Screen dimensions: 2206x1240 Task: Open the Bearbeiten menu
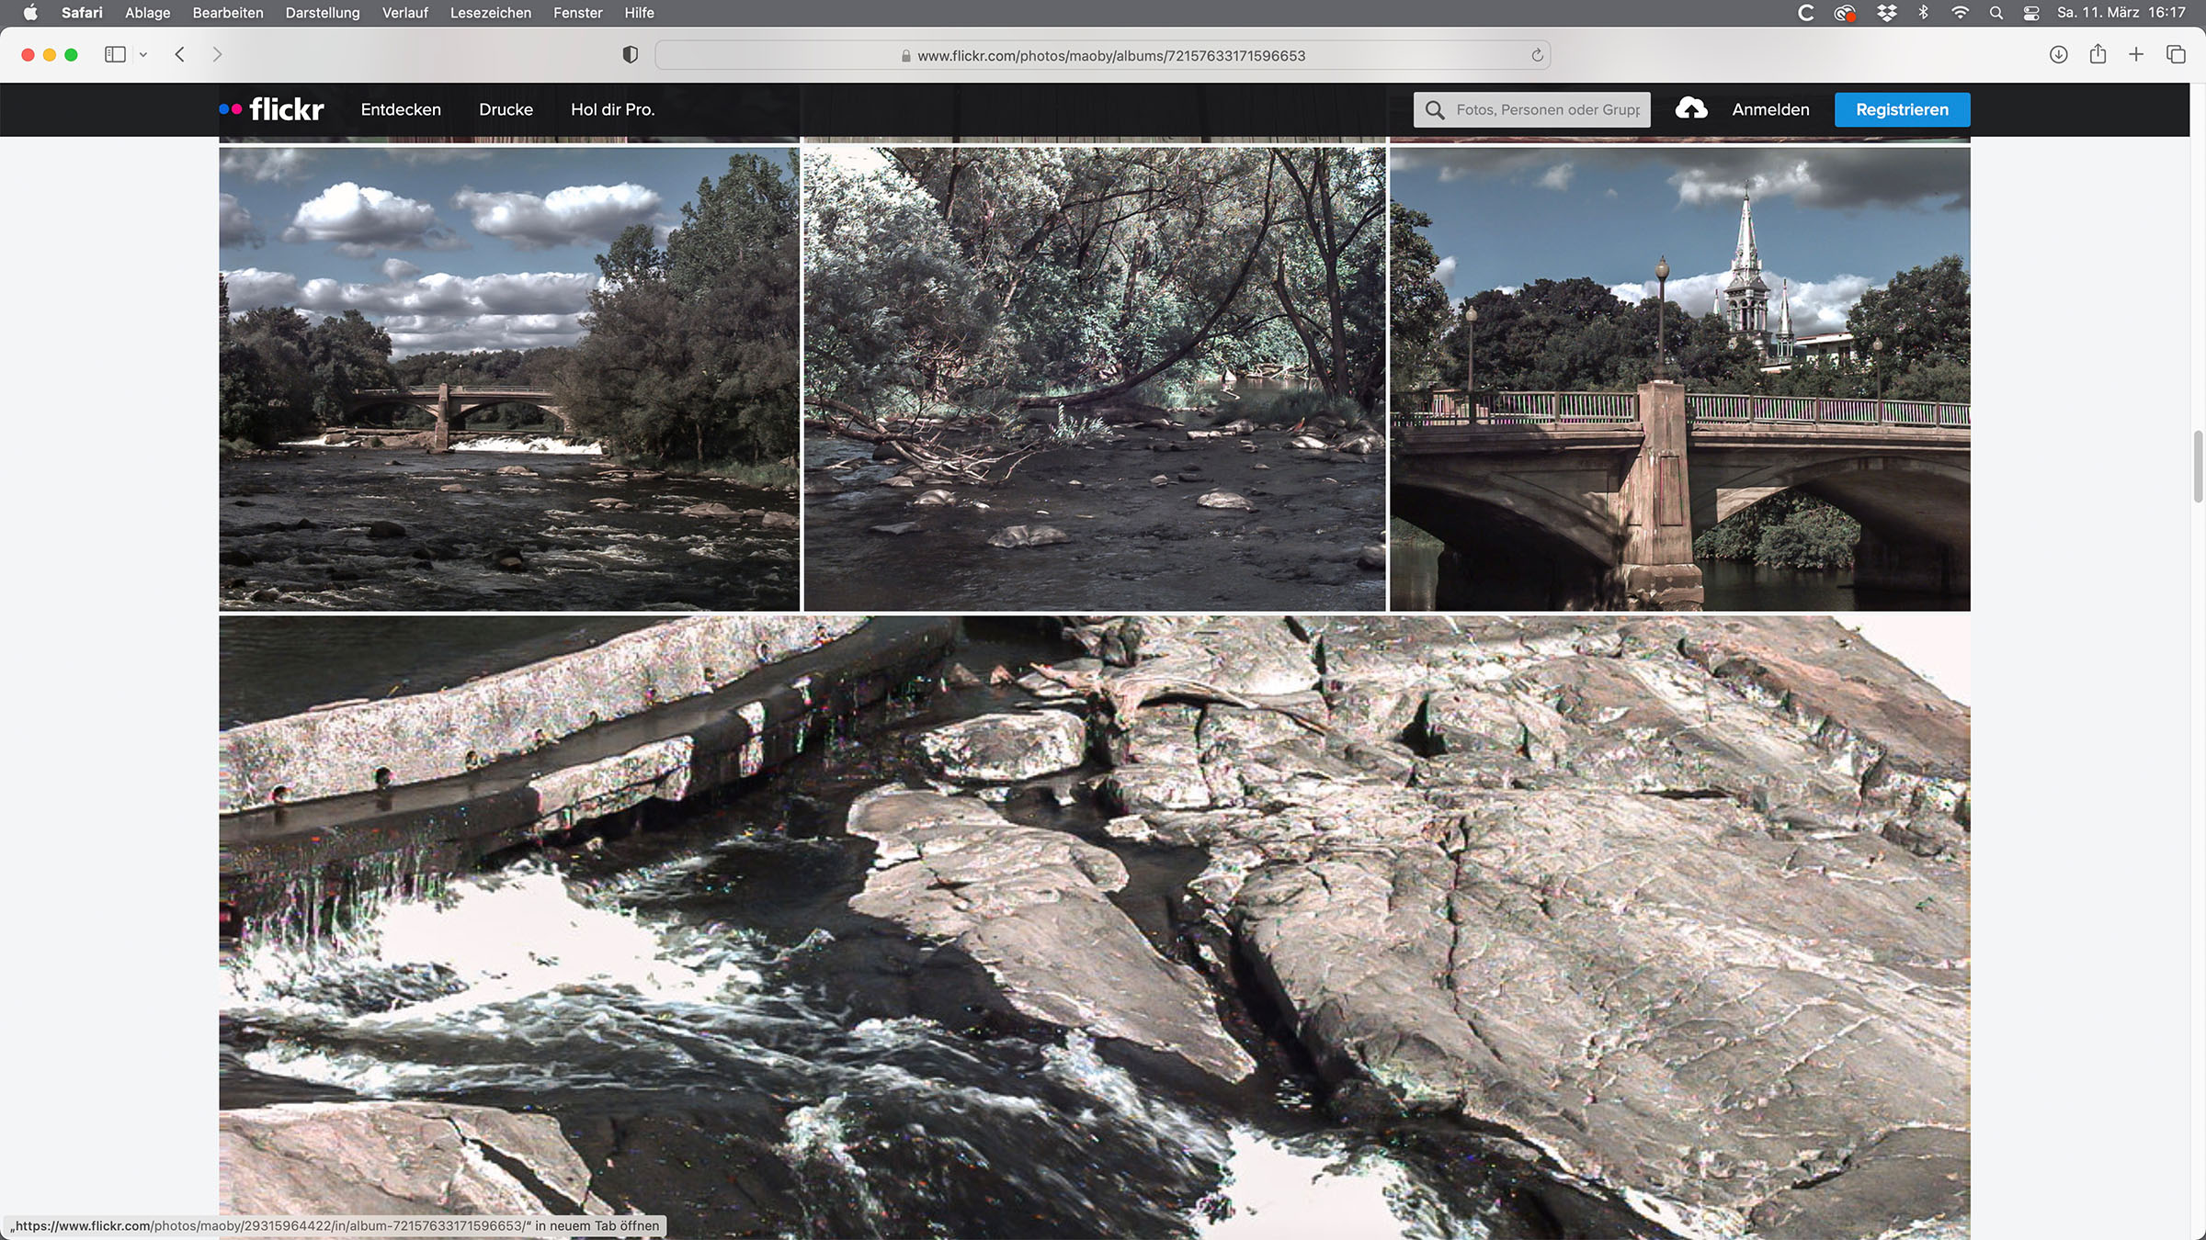228,13
